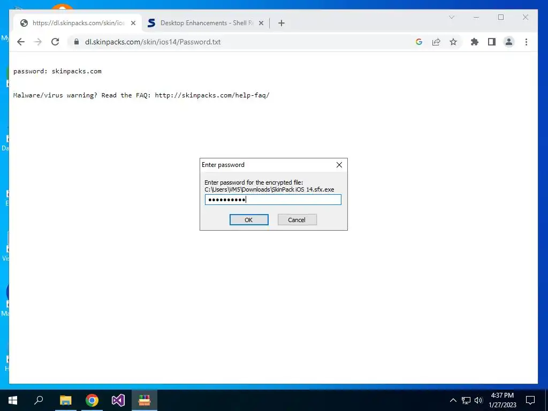Click the padlock site info icon
548x411 pixels.
click(77, 42)
